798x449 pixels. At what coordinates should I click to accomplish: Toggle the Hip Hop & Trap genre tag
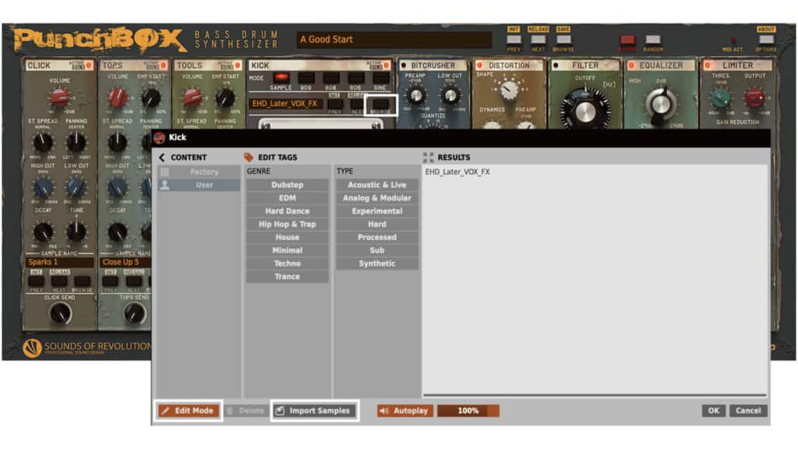(287, 224)
